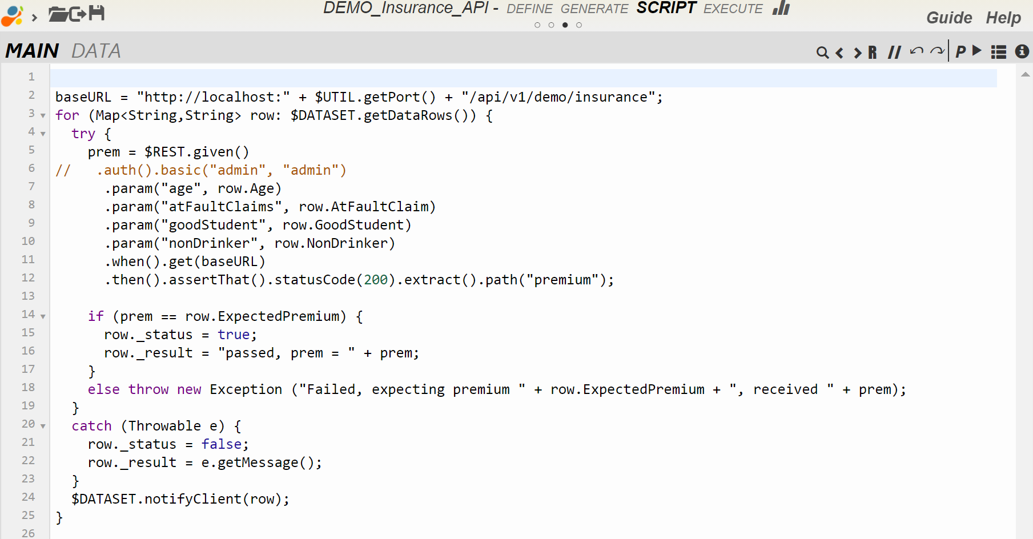Collapse the for loop at line 3
1033x539 pixels.
point(43,116)
